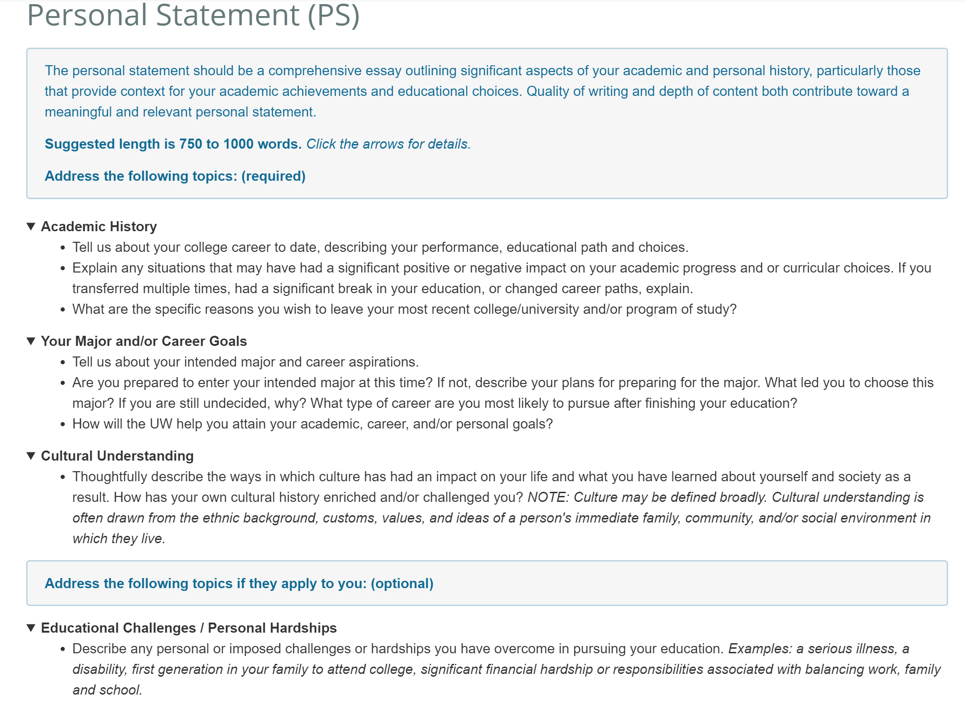Click the 'Click the arrows for details' text

click(x=389, y=144)
